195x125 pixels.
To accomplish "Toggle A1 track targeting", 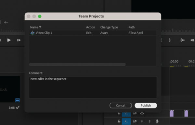I will pos(126,121).
